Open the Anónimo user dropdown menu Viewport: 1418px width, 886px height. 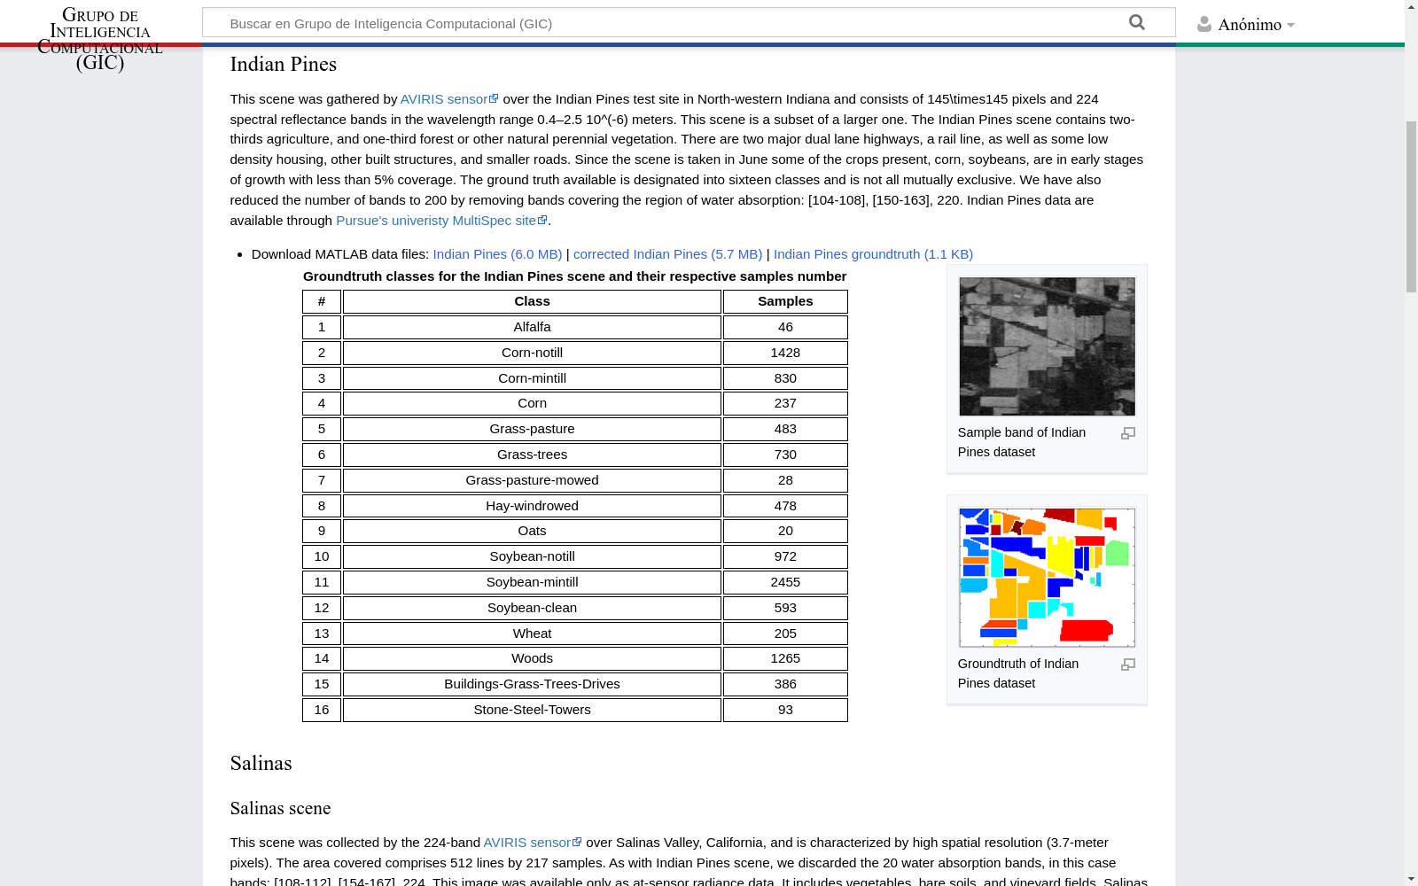click(1256, 25)
